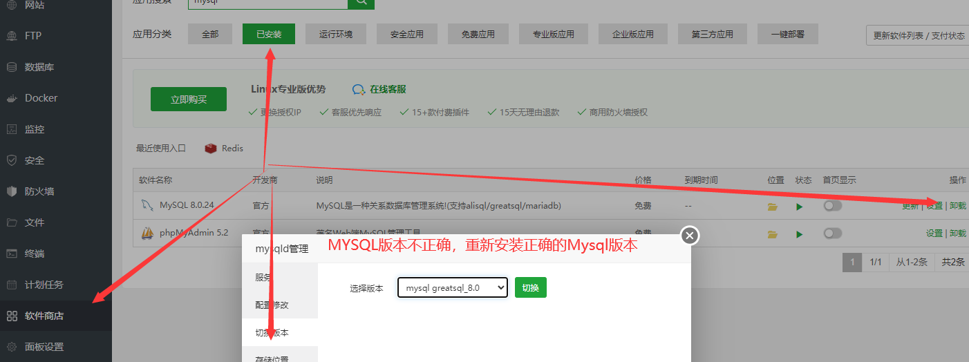This screenshot has height=362, width=969.
Task: Click 卸载 for phpMyAdmin 5.2
Action: 958,234
